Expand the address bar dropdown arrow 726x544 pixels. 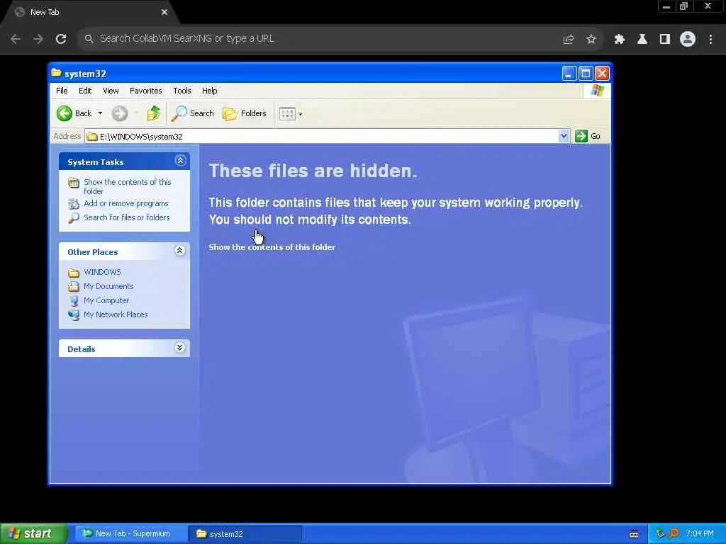tap(564, 137)
